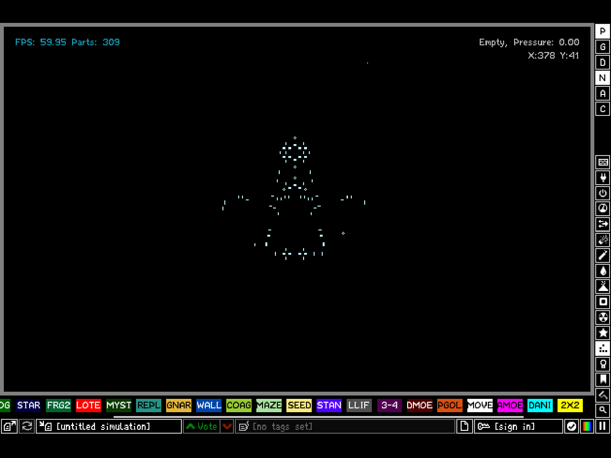The image size is (611, 458).
Task: Toggle the C console option
Action: (603, 109)
